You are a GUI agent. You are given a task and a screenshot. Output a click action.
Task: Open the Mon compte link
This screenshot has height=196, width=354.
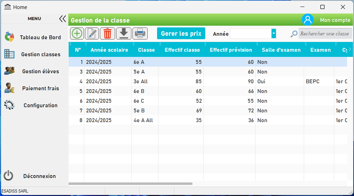pyautogui.click(x=335, y=20)
